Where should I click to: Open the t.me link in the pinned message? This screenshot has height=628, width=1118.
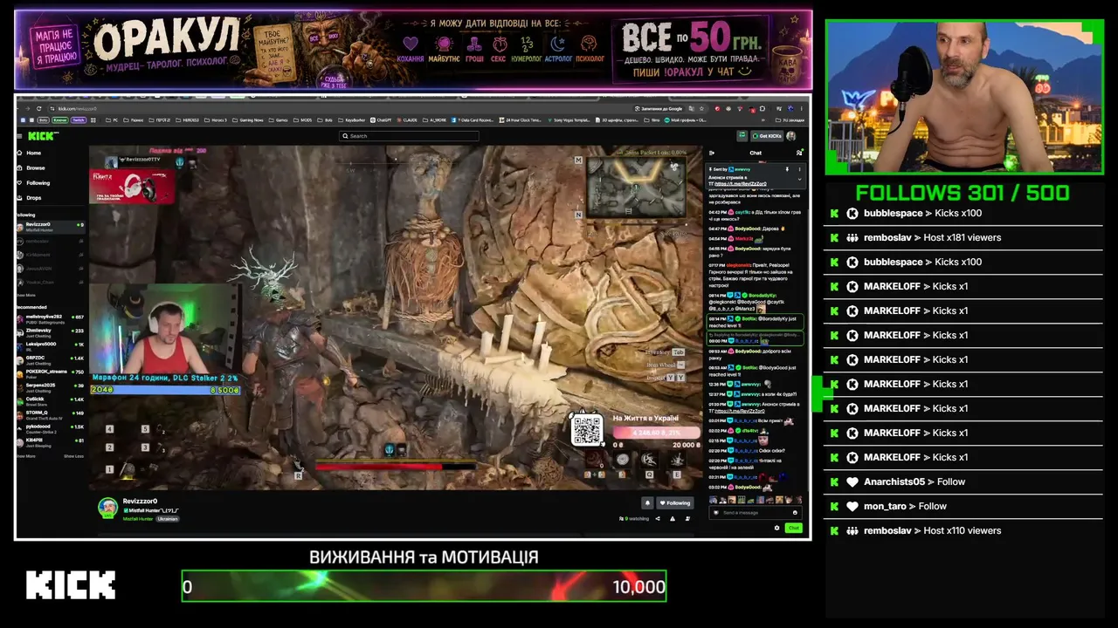741,184
